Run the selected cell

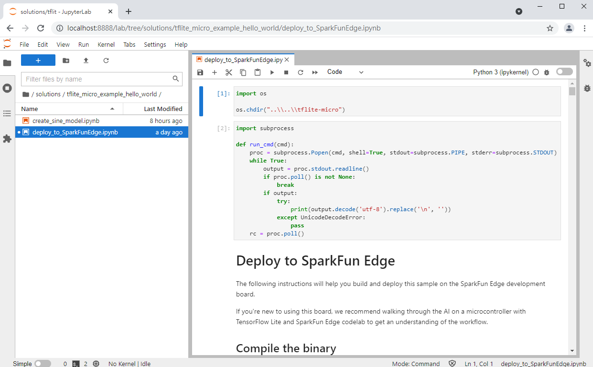(272, 72)
